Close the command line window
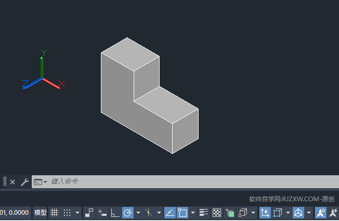339x221 pixels. click(12, 182)
